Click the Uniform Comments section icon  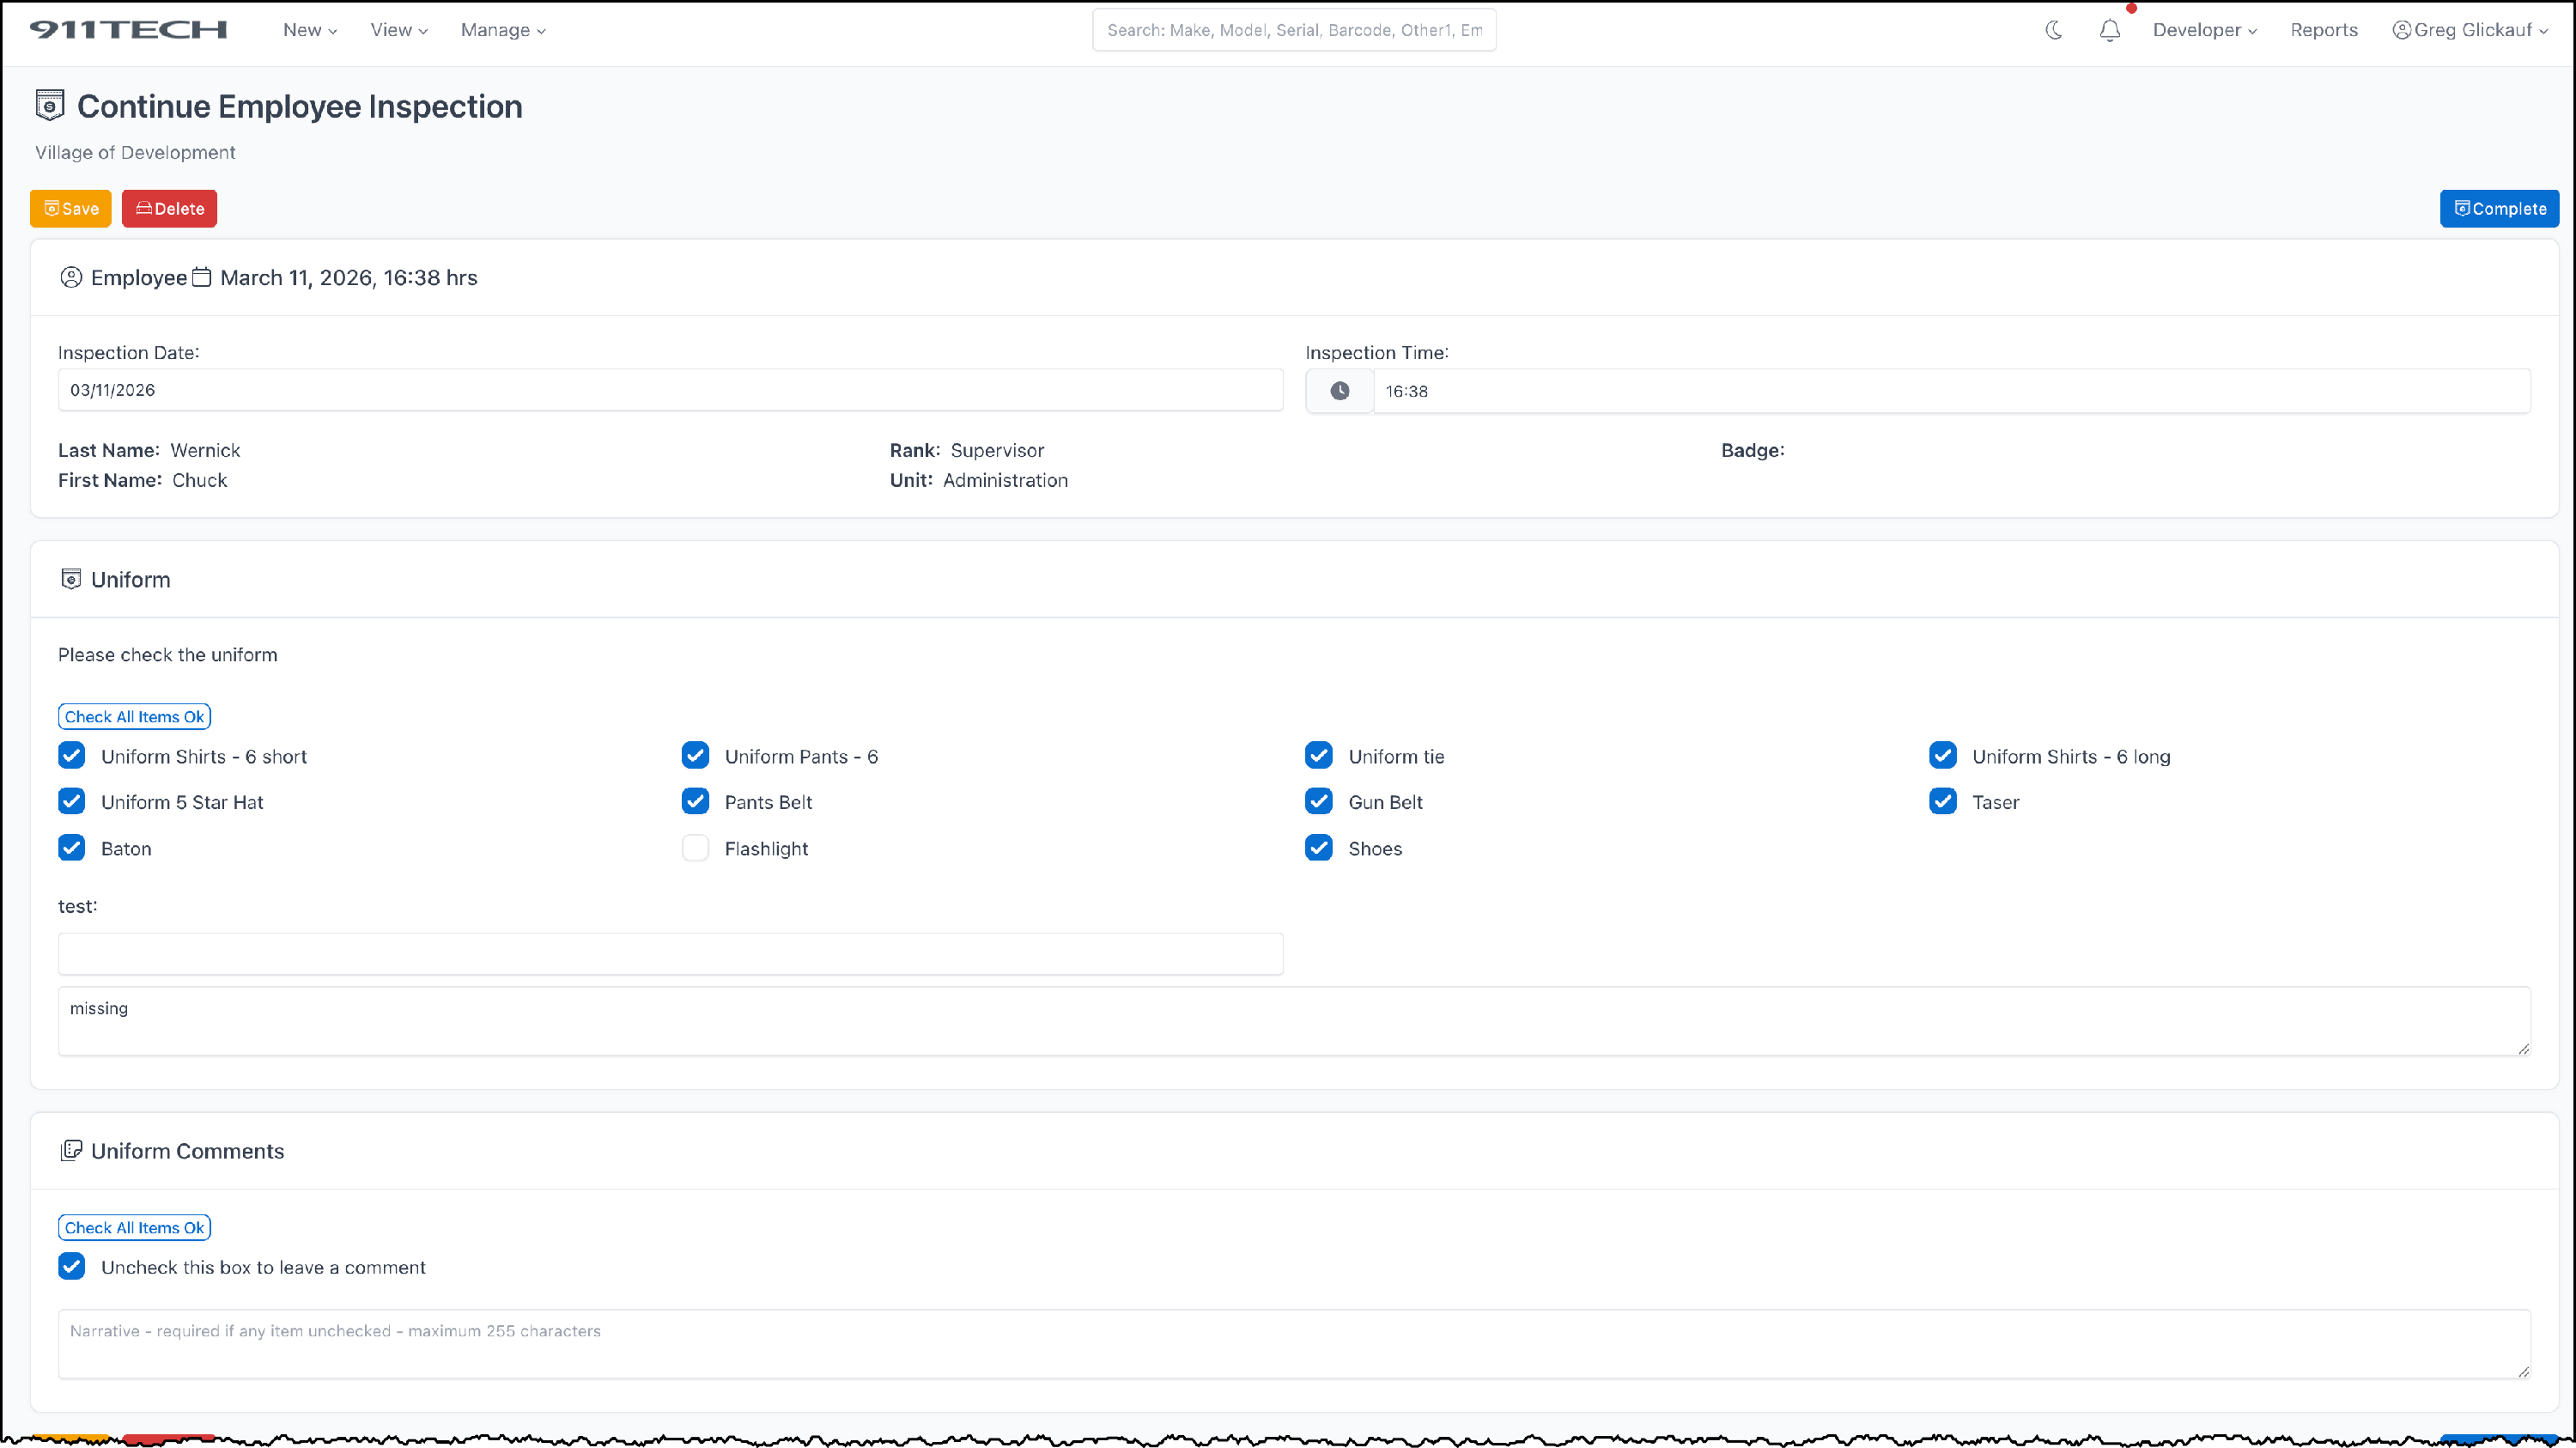[71, 1150]
